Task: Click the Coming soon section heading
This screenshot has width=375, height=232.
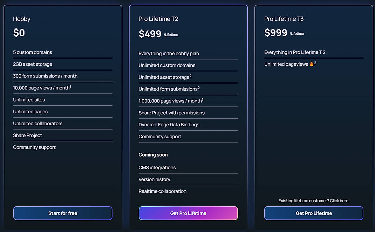Action: [153, 154]
